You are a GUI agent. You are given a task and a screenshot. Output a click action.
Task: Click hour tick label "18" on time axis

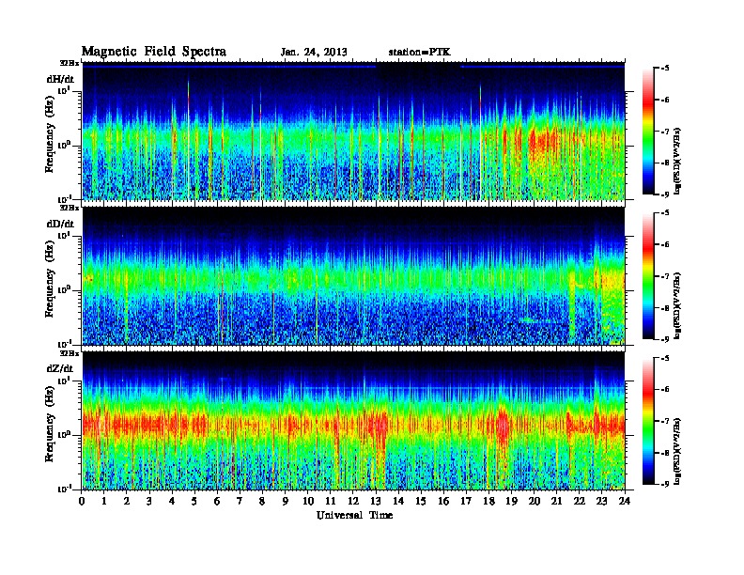[488, 501]
